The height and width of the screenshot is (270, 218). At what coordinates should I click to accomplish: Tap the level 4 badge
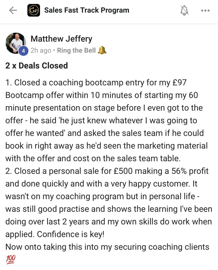(x=23, y=51)
